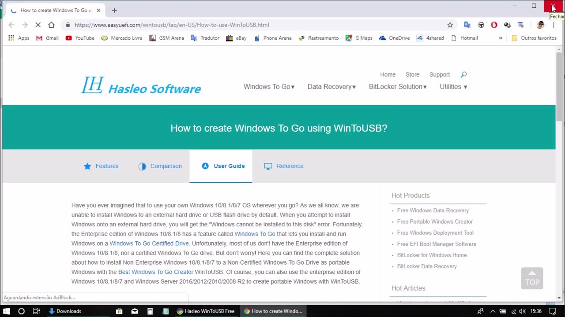Image resolution: width=565 pixels, height=317 pixels.
Task: Open Free Windows Data Recovery link
Action: [433, 210]
